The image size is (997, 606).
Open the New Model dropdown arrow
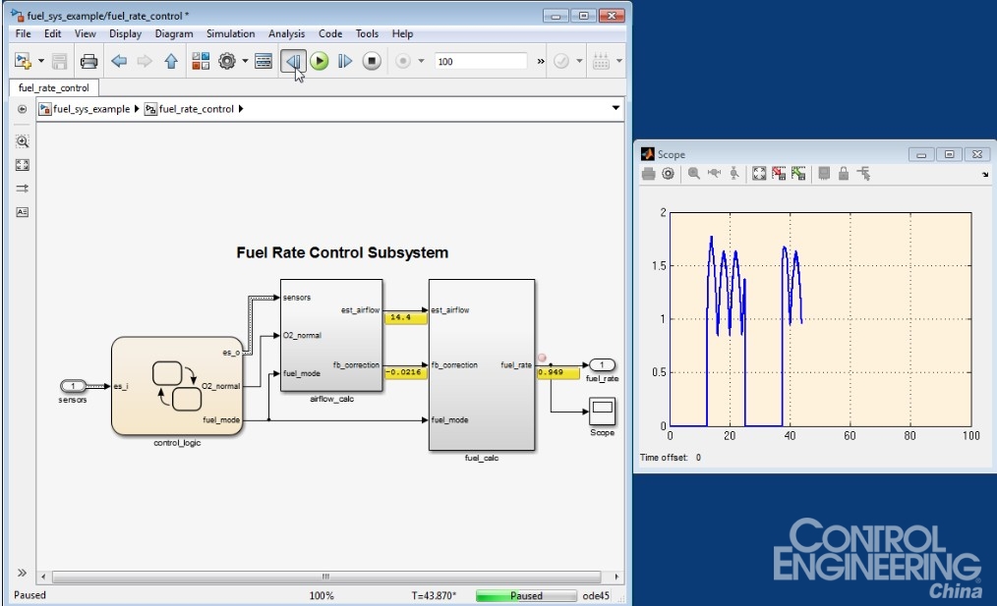point(41,61)
